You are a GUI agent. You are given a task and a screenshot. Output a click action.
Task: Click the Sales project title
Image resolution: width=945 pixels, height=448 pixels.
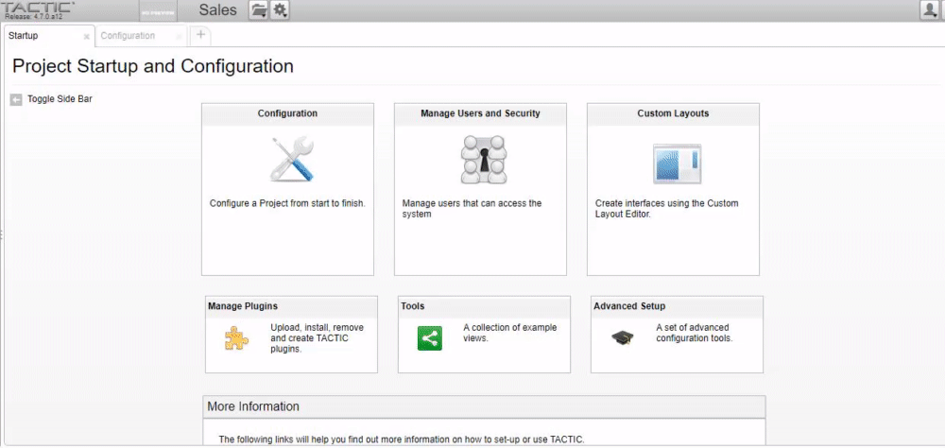tap(217, 10)
